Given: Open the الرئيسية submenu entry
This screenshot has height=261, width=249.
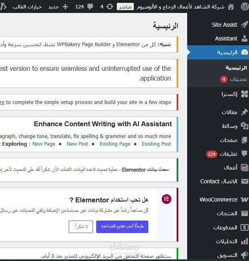Looking at the screenshot, I should [236, 68].
